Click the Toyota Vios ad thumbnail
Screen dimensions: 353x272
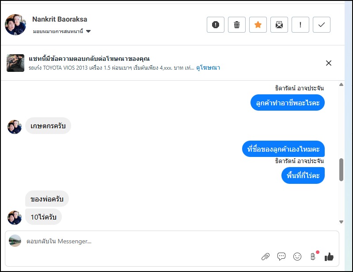(15, 63)
